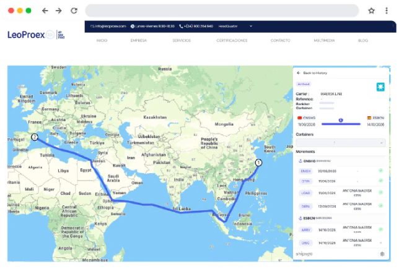Open the SERVICIOS menu item
Screen dimensions: 399x274
[182, 40]
